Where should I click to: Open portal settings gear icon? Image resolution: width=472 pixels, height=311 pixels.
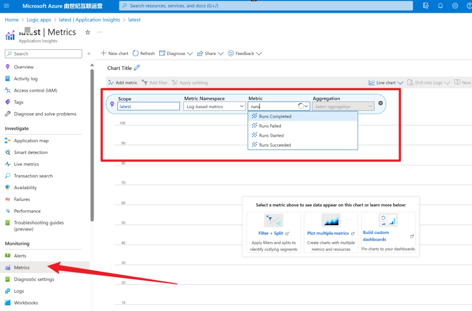click(455, 6)
